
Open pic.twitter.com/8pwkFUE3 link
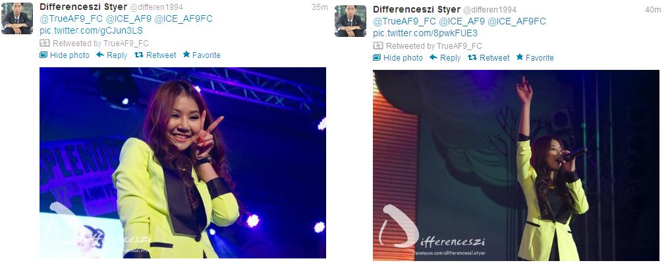[425, 34]
